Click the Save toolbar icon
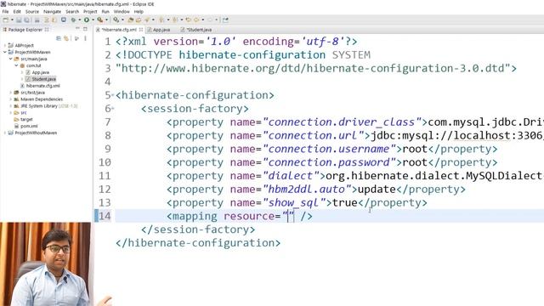Viewport: 544px width, 306px height. [x=19, y=20]
